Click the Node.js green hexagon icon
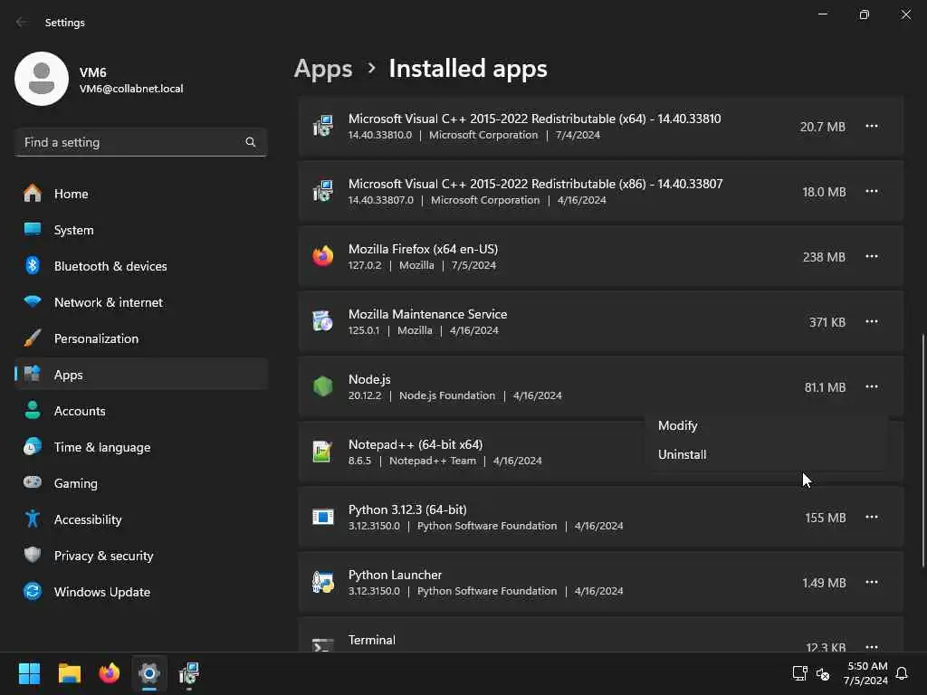This screenshot has width=927, height=695. pos(322,387)
